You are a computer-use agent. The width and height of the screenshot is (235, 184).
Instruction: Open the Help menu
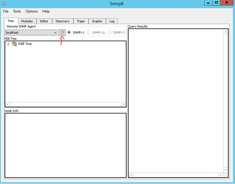pos(46,11)
